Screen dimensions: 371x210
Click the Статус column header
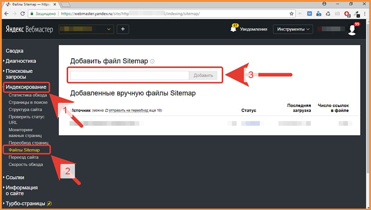coord(249,110)
